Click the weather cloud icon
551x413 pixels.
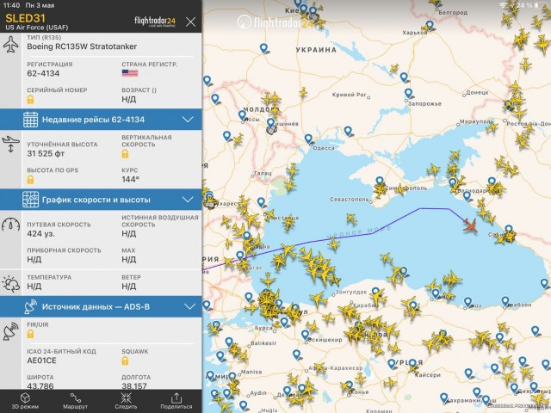coord(10,284)
